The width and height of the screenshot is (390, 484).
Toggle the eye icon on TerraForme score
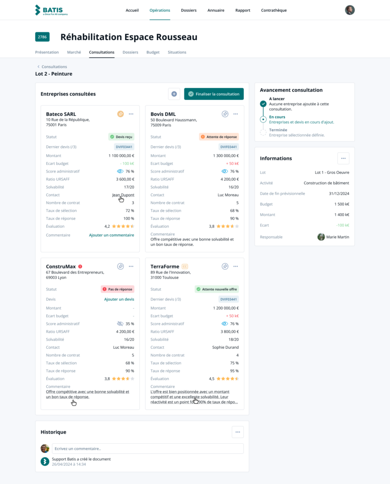click(225, 324)
